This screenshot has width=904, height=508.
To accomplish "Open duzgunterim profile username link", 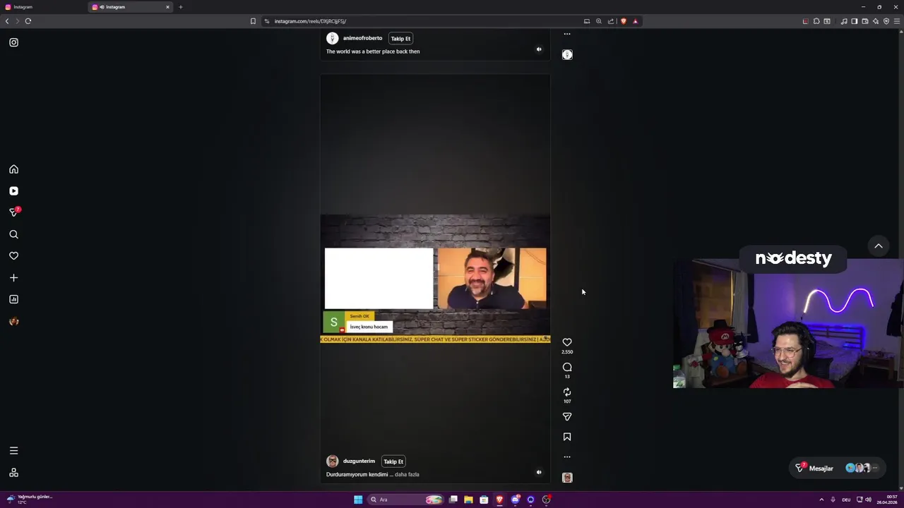I will point(359,461).
